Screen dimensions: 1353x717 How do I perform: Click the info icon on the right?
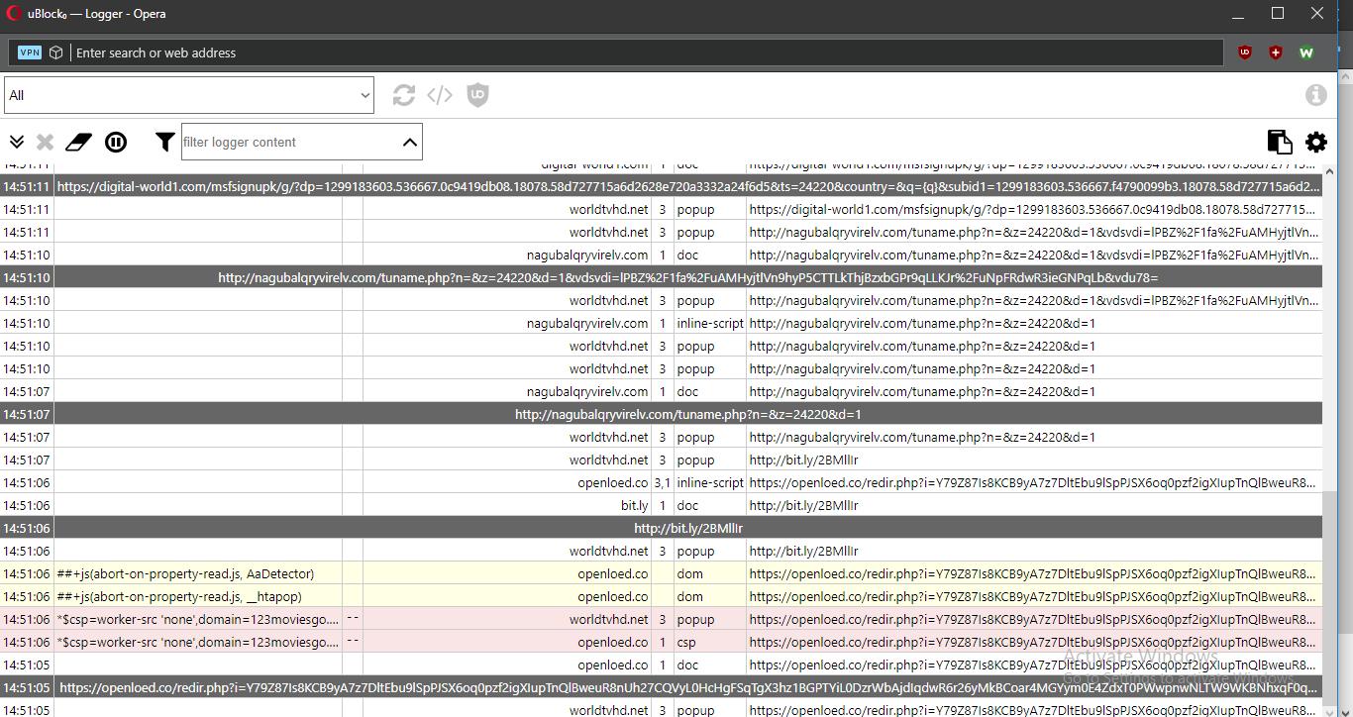pyautogui.click(x=1316, y=95)
